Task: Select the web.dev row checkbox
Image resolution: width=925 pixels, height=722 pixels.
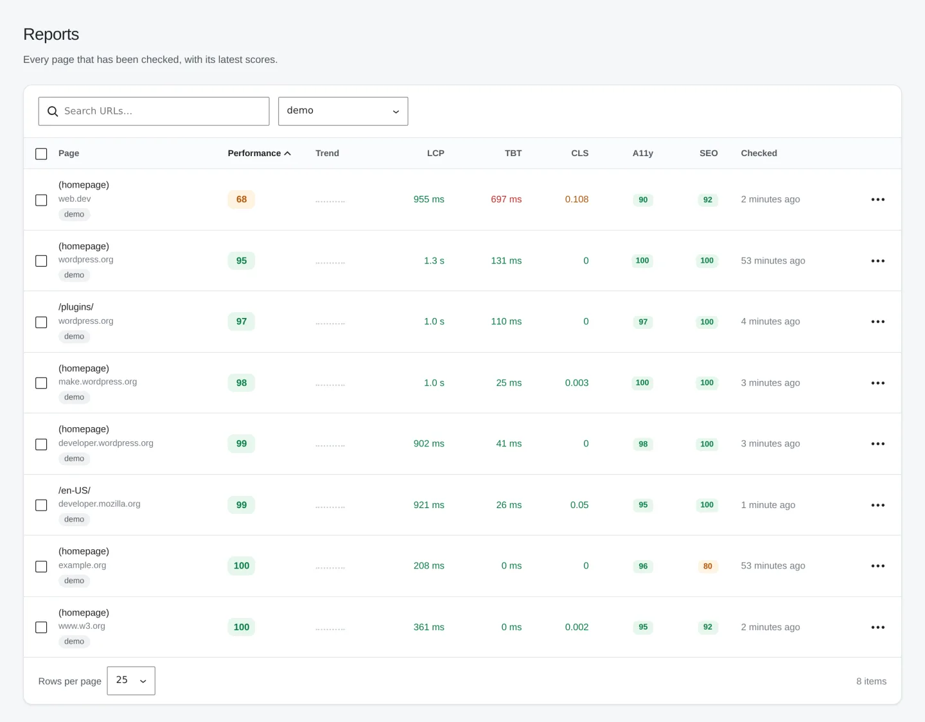Action: click(41, 200)
